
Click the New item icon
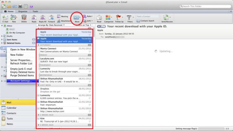click(x=13, y=18)
